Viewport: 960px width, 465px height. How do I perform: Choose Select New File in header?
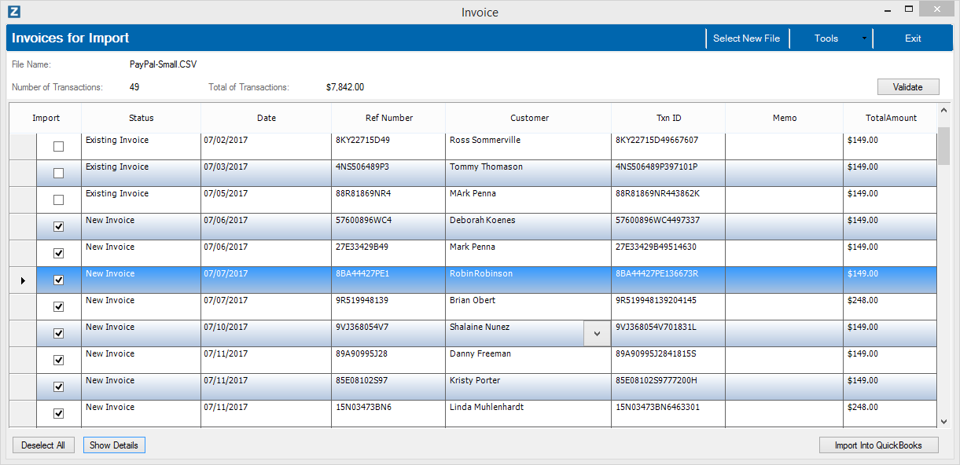pyautogui.click(x=746, y=38)
